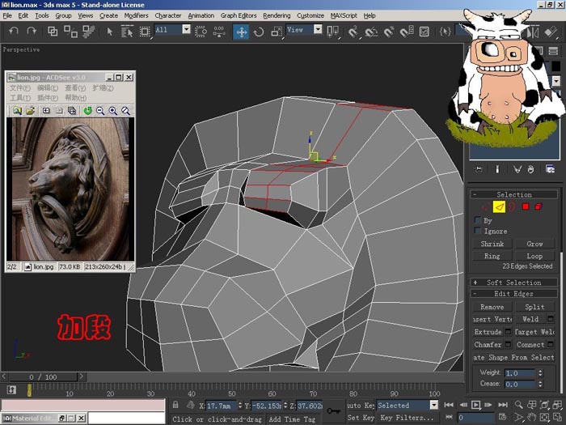The image size is (566, 425).
Task: Collapse the Selection rollout
Action: point(513,194)
